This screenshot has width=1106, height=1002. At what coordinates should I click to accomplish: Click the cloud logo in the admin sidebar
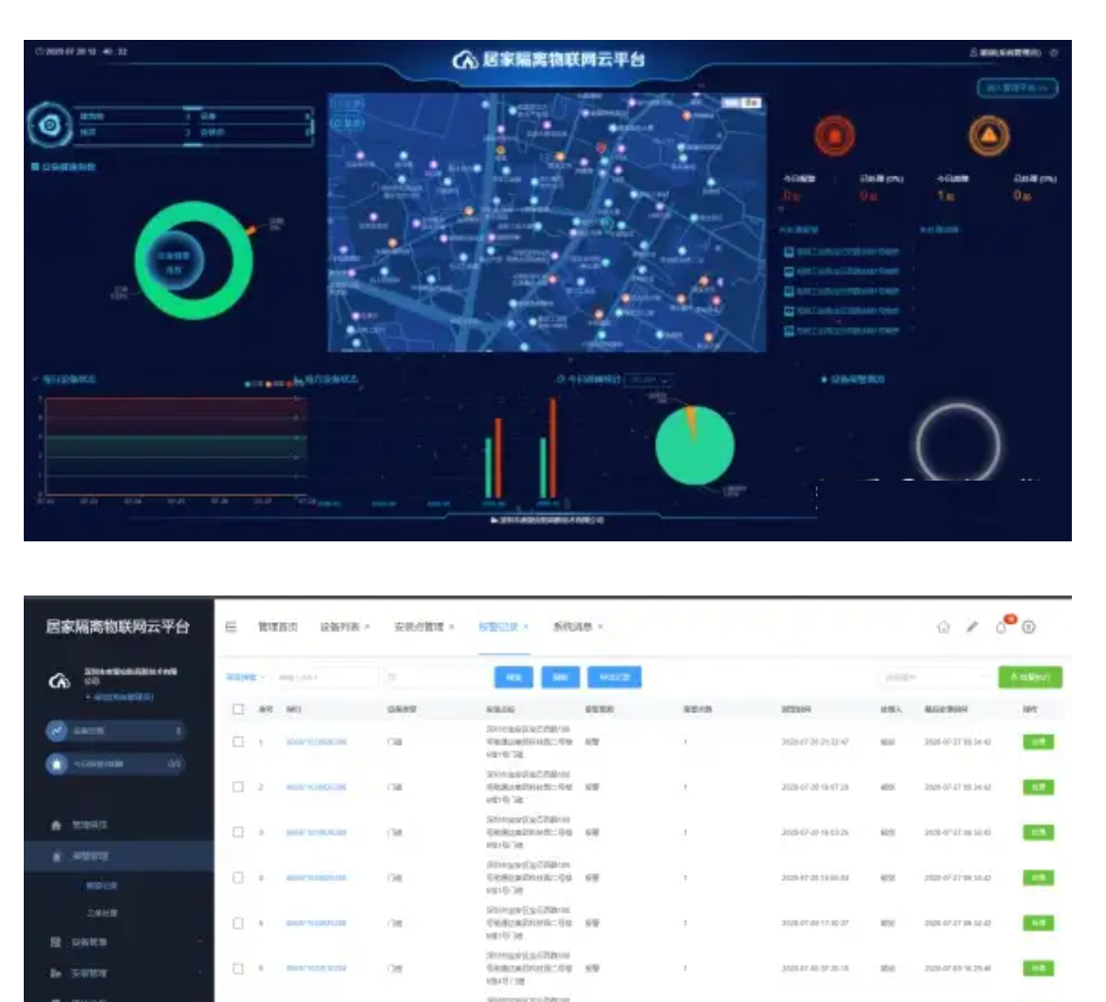[x=59, y=681]
